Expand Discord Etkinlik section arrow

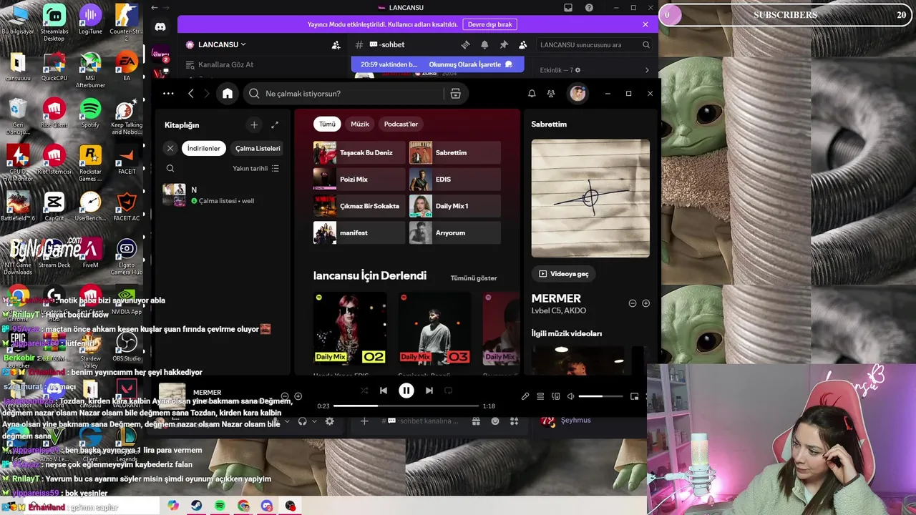[647, 70]
